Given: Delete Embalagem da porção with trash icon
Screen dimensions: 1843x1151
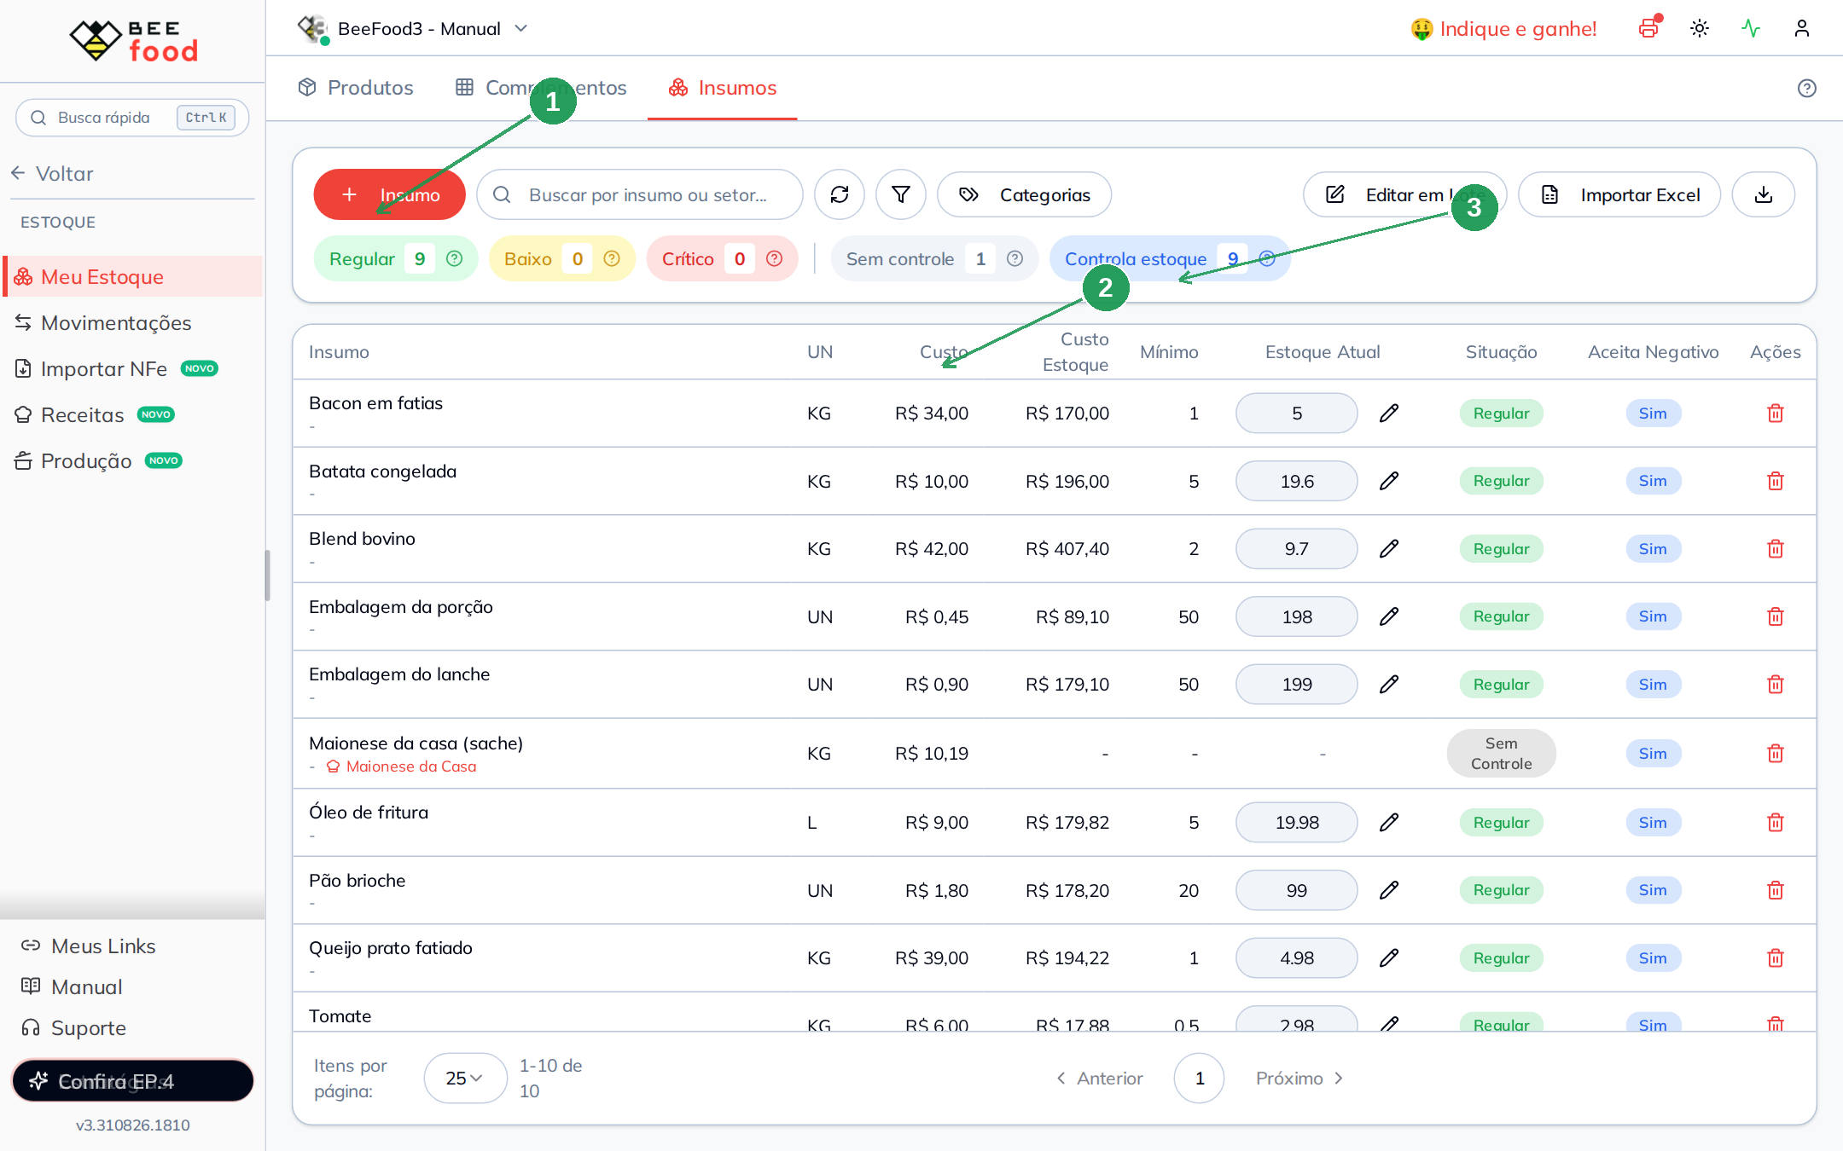Looking at the screenshot, I should tap(1776, 616).
